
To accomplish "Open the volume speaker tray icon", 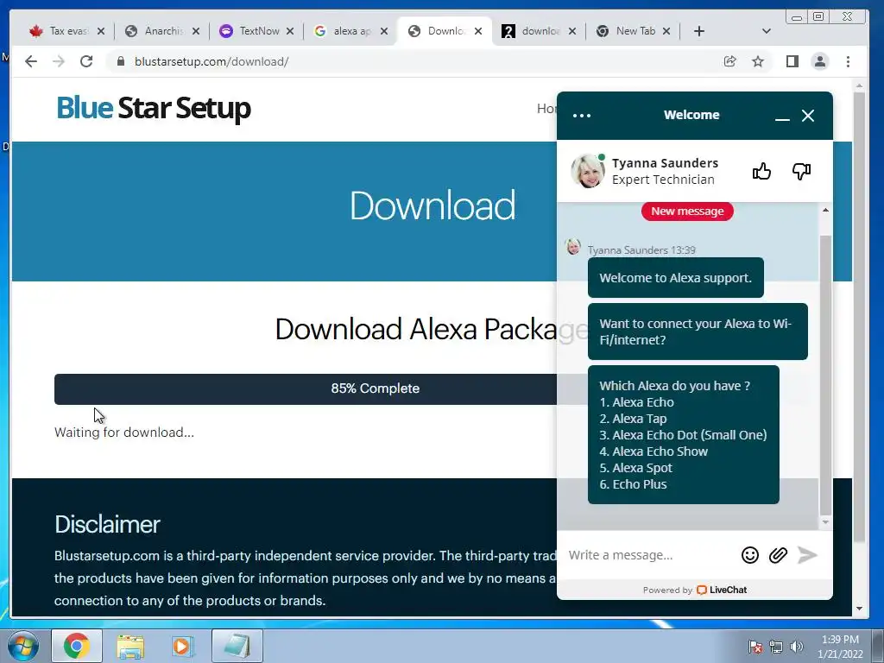I will pyautogui.click(x=797, y=647).
